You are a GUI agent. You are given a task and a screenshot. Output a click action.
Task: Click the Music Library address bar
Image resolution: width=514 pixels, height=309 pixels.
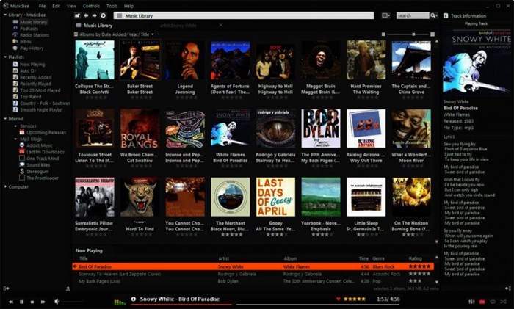pos(244,15)
